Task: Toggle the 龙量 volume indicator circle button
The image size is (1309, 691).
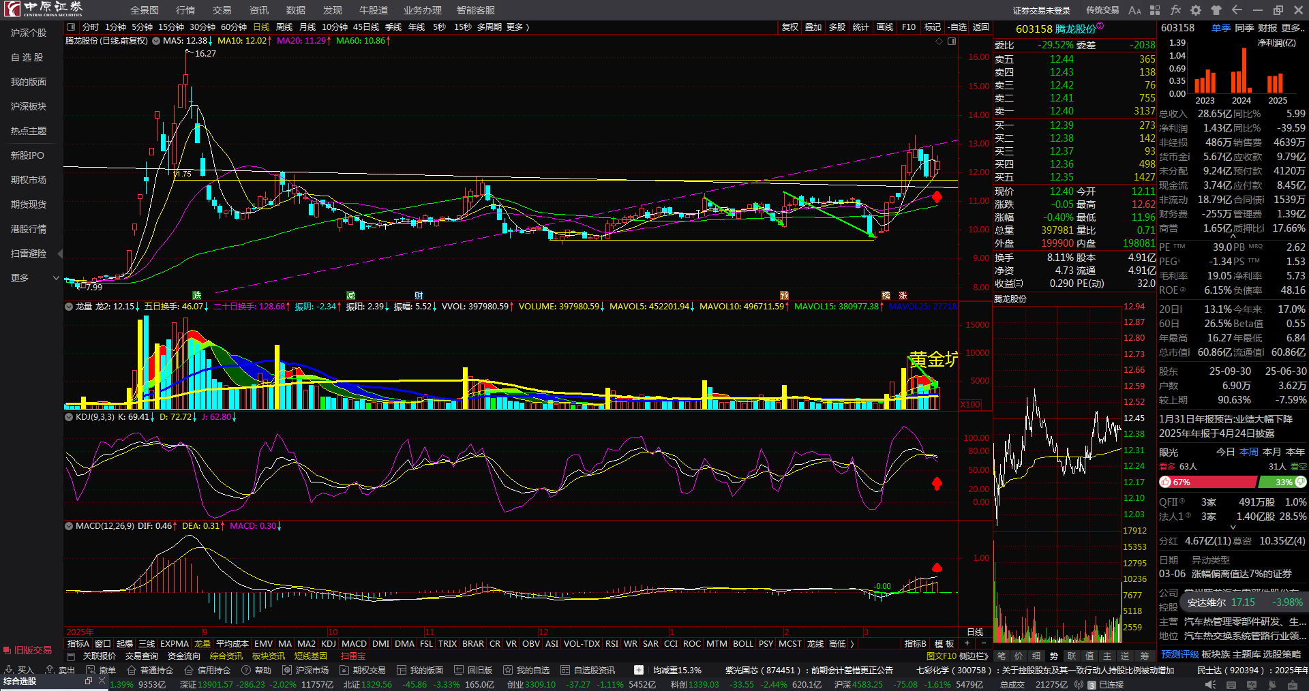Action: [x=69, y=307]
